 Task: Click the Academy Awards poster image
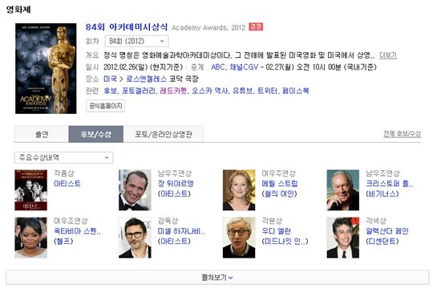(x=46, y=68)
